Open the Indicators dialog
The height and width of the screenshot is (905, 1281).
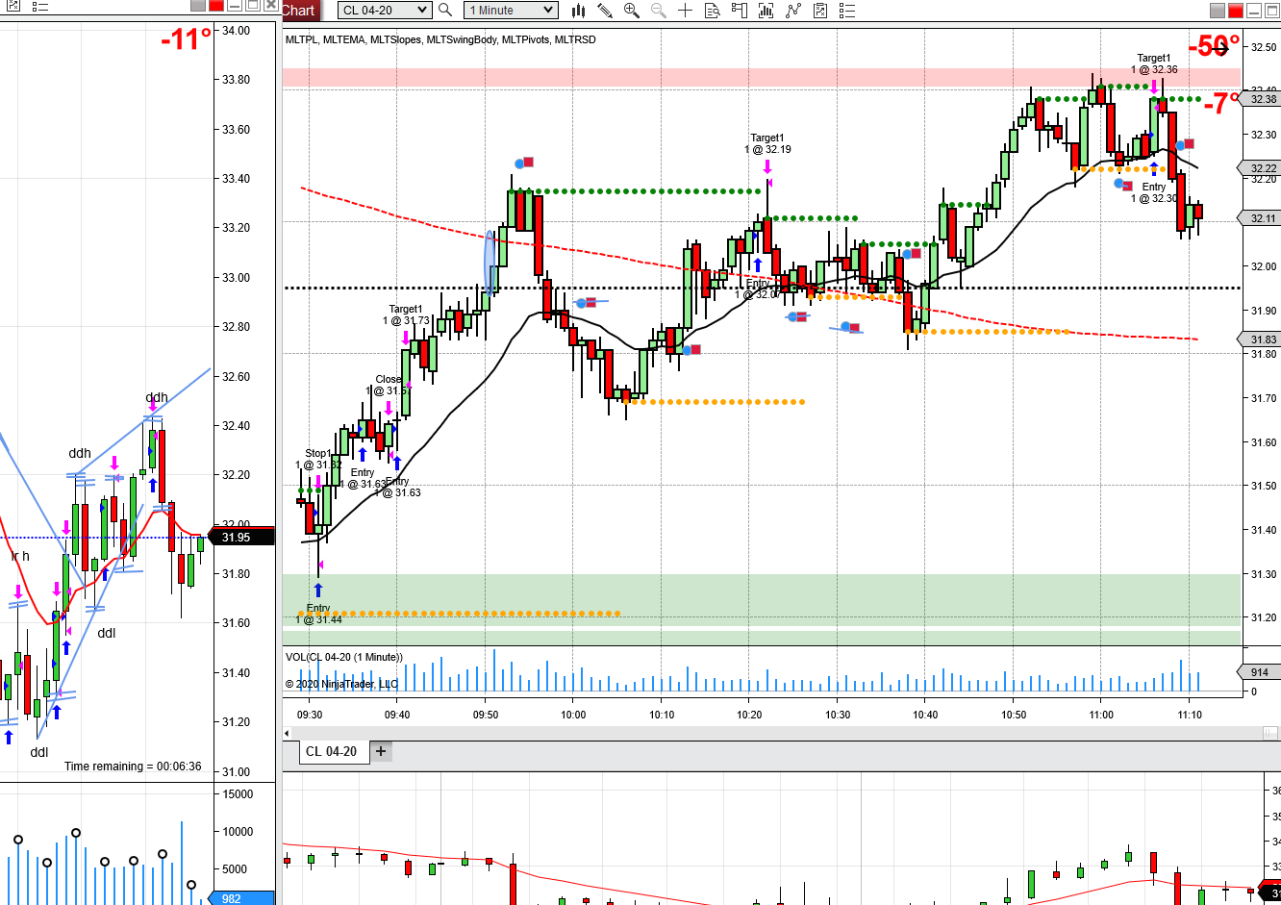[x=766, y=11]
